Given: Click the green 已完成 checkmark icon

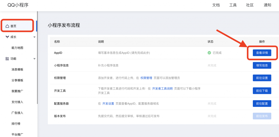Looking at the screenshot, I should pyautogui.click(x=209, y=53).
